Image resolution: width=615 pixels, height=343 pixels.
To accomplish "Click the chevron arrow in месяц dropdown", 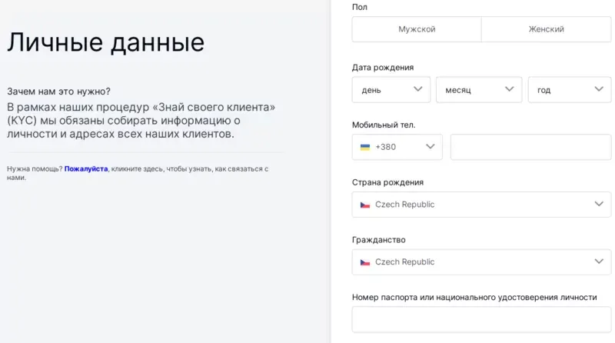I will [x=510, y=89].
